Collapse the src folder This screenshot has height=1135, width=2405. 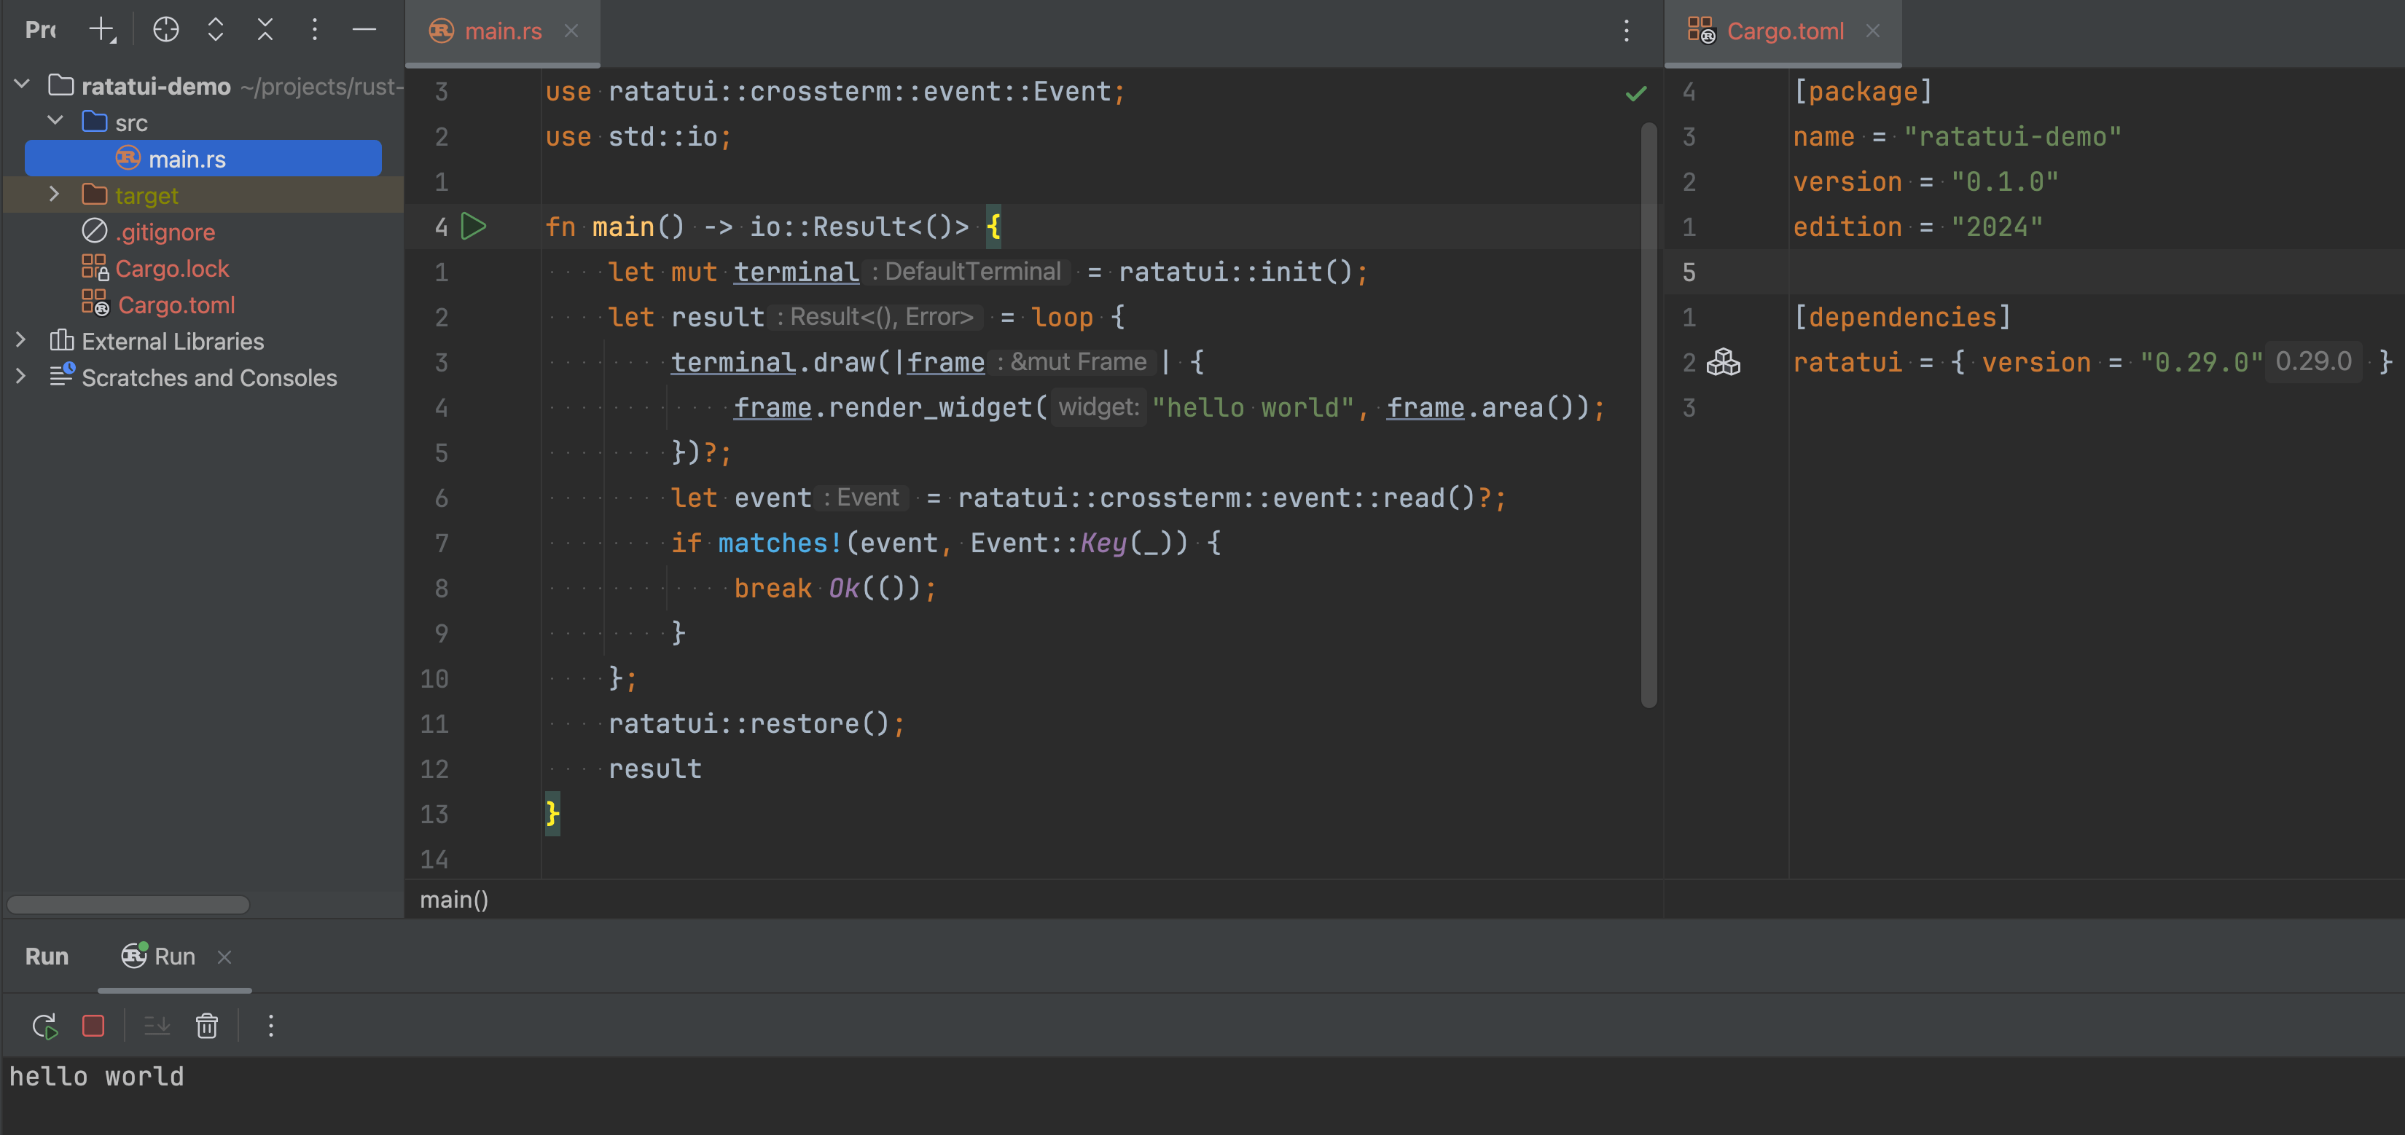coord(54,122)
